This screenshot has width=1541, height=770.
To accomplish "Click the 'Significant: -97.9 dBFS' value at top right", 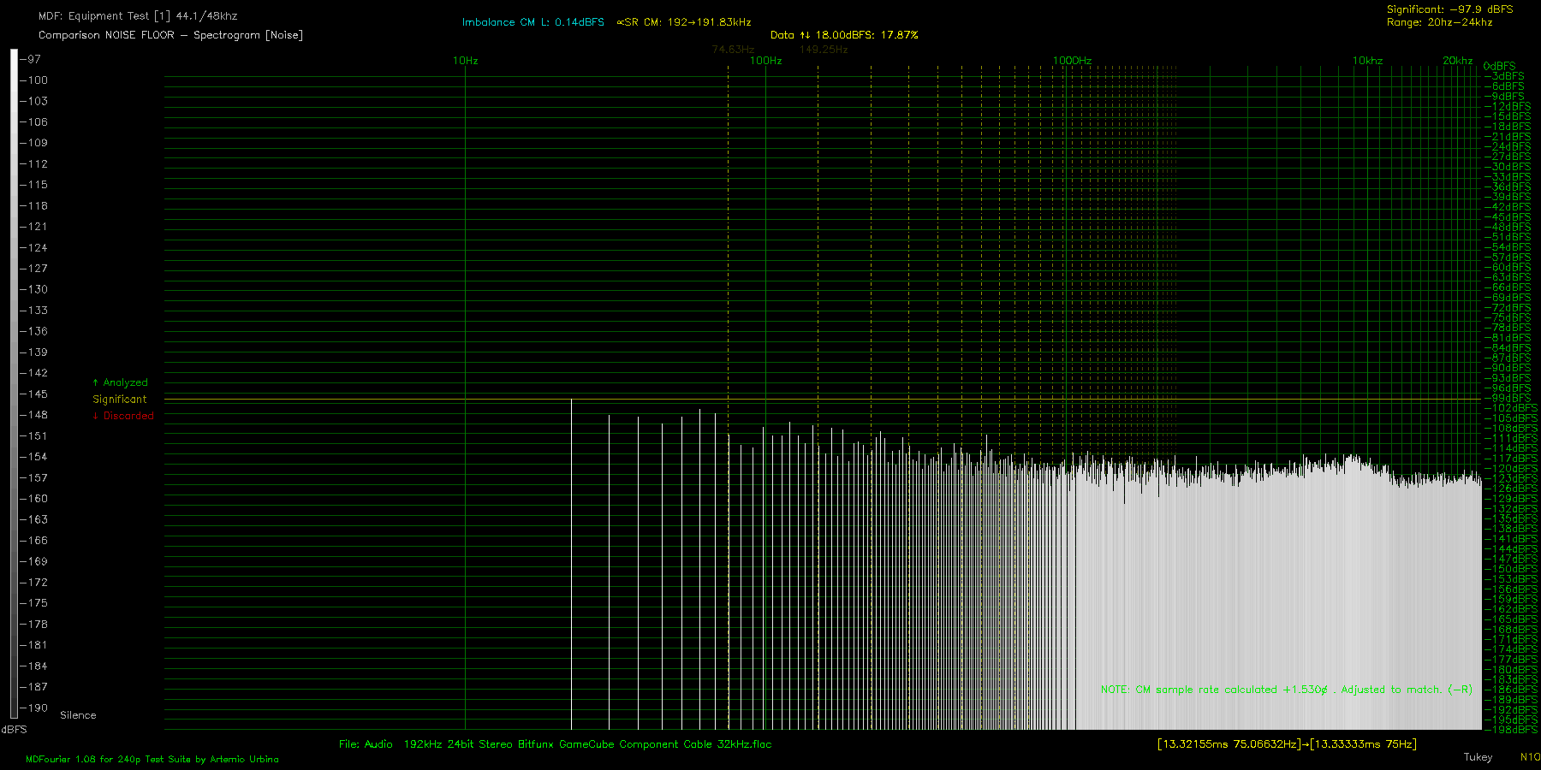I will click(x=1449, y=9).
